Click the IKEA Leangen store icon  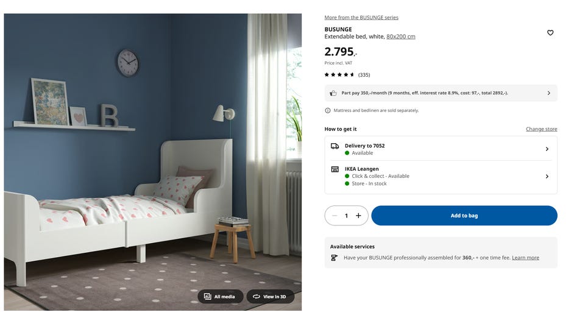coord(335,169)
